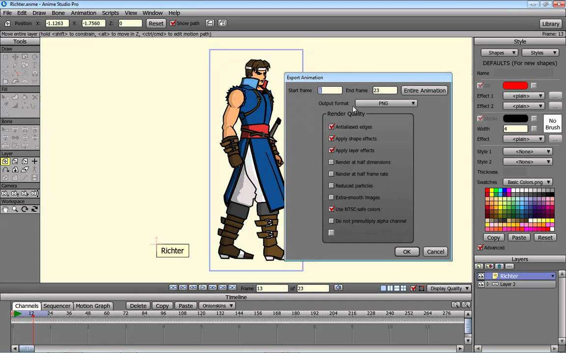
Task: Select the Pan/Tilt Camera tool
Action: click(x=34, y=194)
